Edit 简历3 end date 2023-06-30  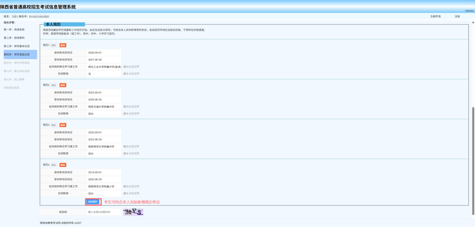coord(104,139)
